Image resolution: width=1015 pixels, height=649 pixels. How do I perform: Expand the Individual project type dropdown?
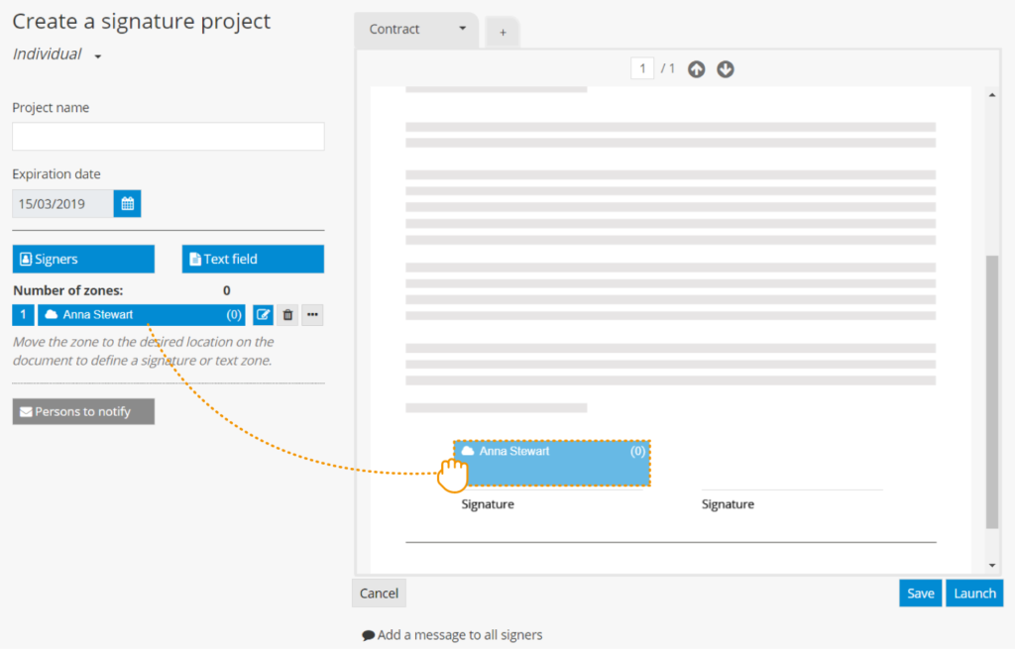pos(98,56)
